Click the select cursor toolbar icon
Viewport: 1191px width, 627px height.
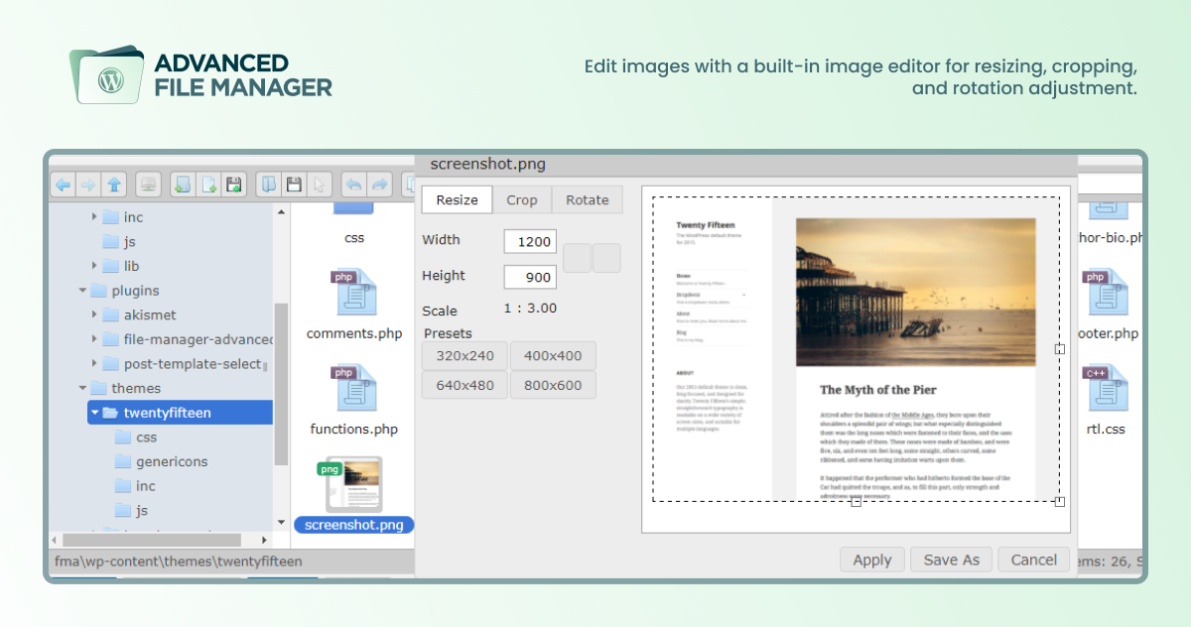click(319, 184)
